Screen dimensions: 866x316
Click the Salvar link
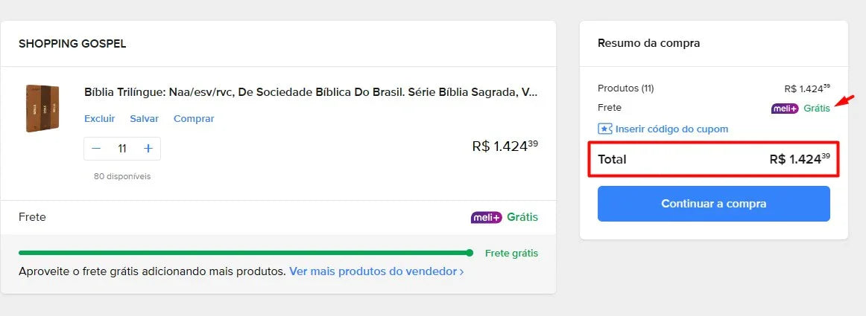tap(144, 118)
